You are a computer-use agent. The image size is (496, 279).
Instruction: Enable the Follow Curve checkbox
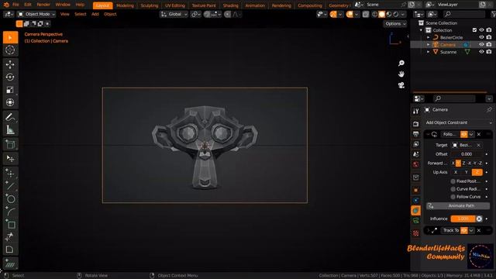[453, 197]
